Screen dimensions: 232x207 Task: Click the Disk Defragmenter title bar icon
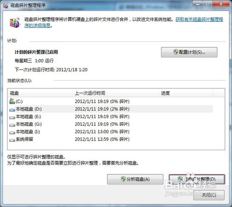click(x=5, y=6)
